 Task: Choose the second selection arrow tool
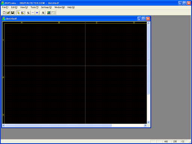pos(22,13)
